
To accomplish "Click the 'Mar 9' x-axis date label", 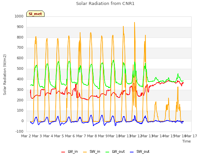I will [103, 136].
